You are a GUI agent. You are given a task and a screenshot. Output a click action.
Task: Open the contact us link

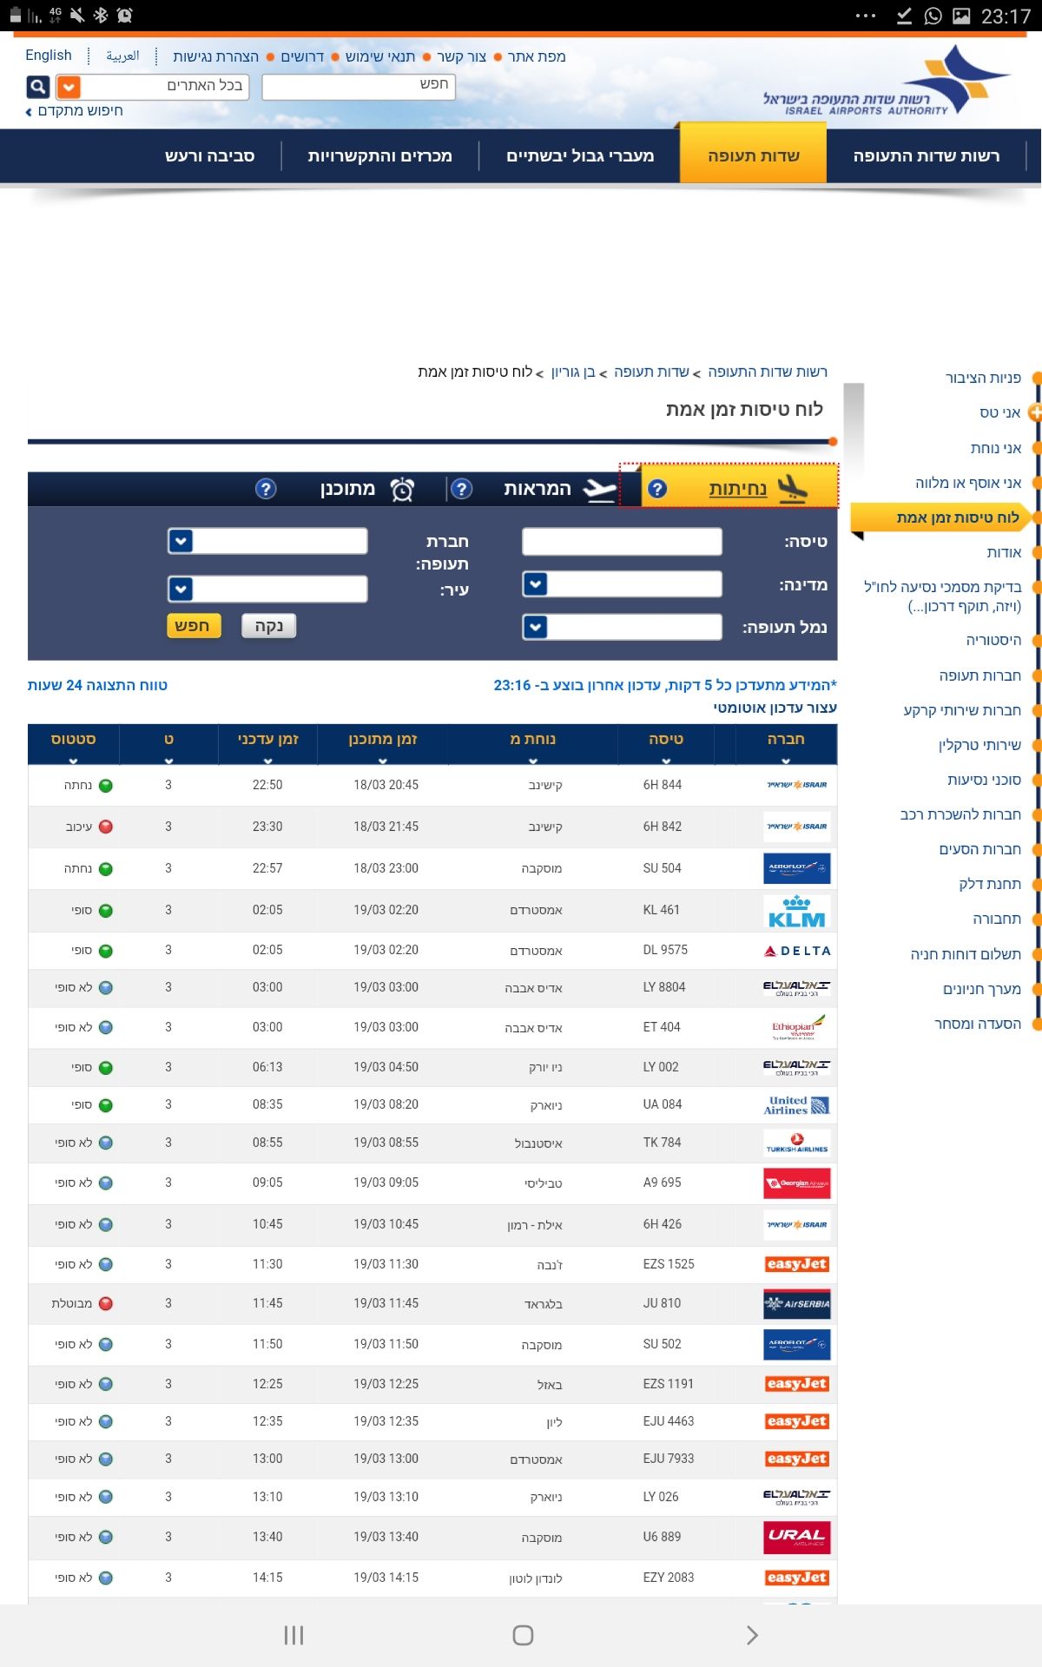461,56
